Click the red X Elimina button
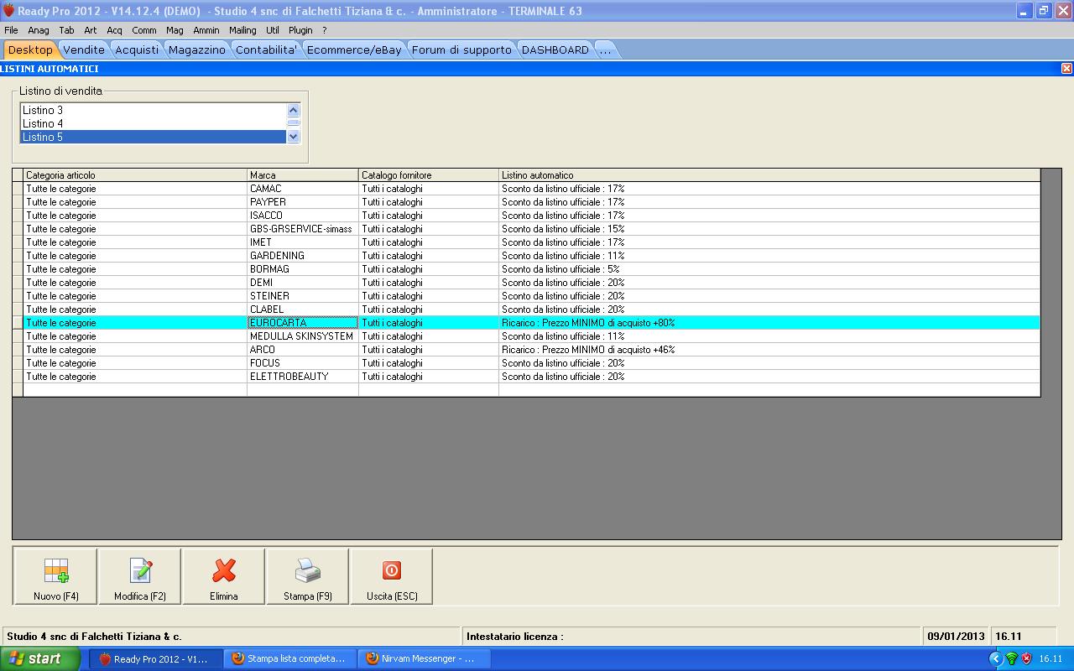 [x=224, y=576]
